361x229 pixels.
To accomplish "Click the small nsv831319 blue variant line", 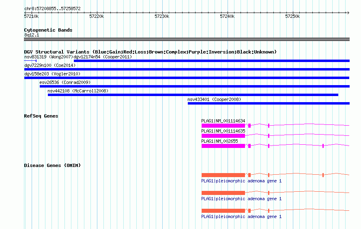I will pos(30,61).
